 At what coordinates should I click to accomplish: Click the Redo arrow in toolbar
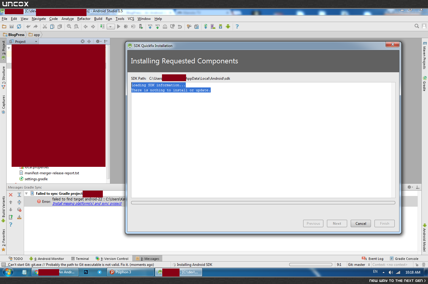[36, 26]
